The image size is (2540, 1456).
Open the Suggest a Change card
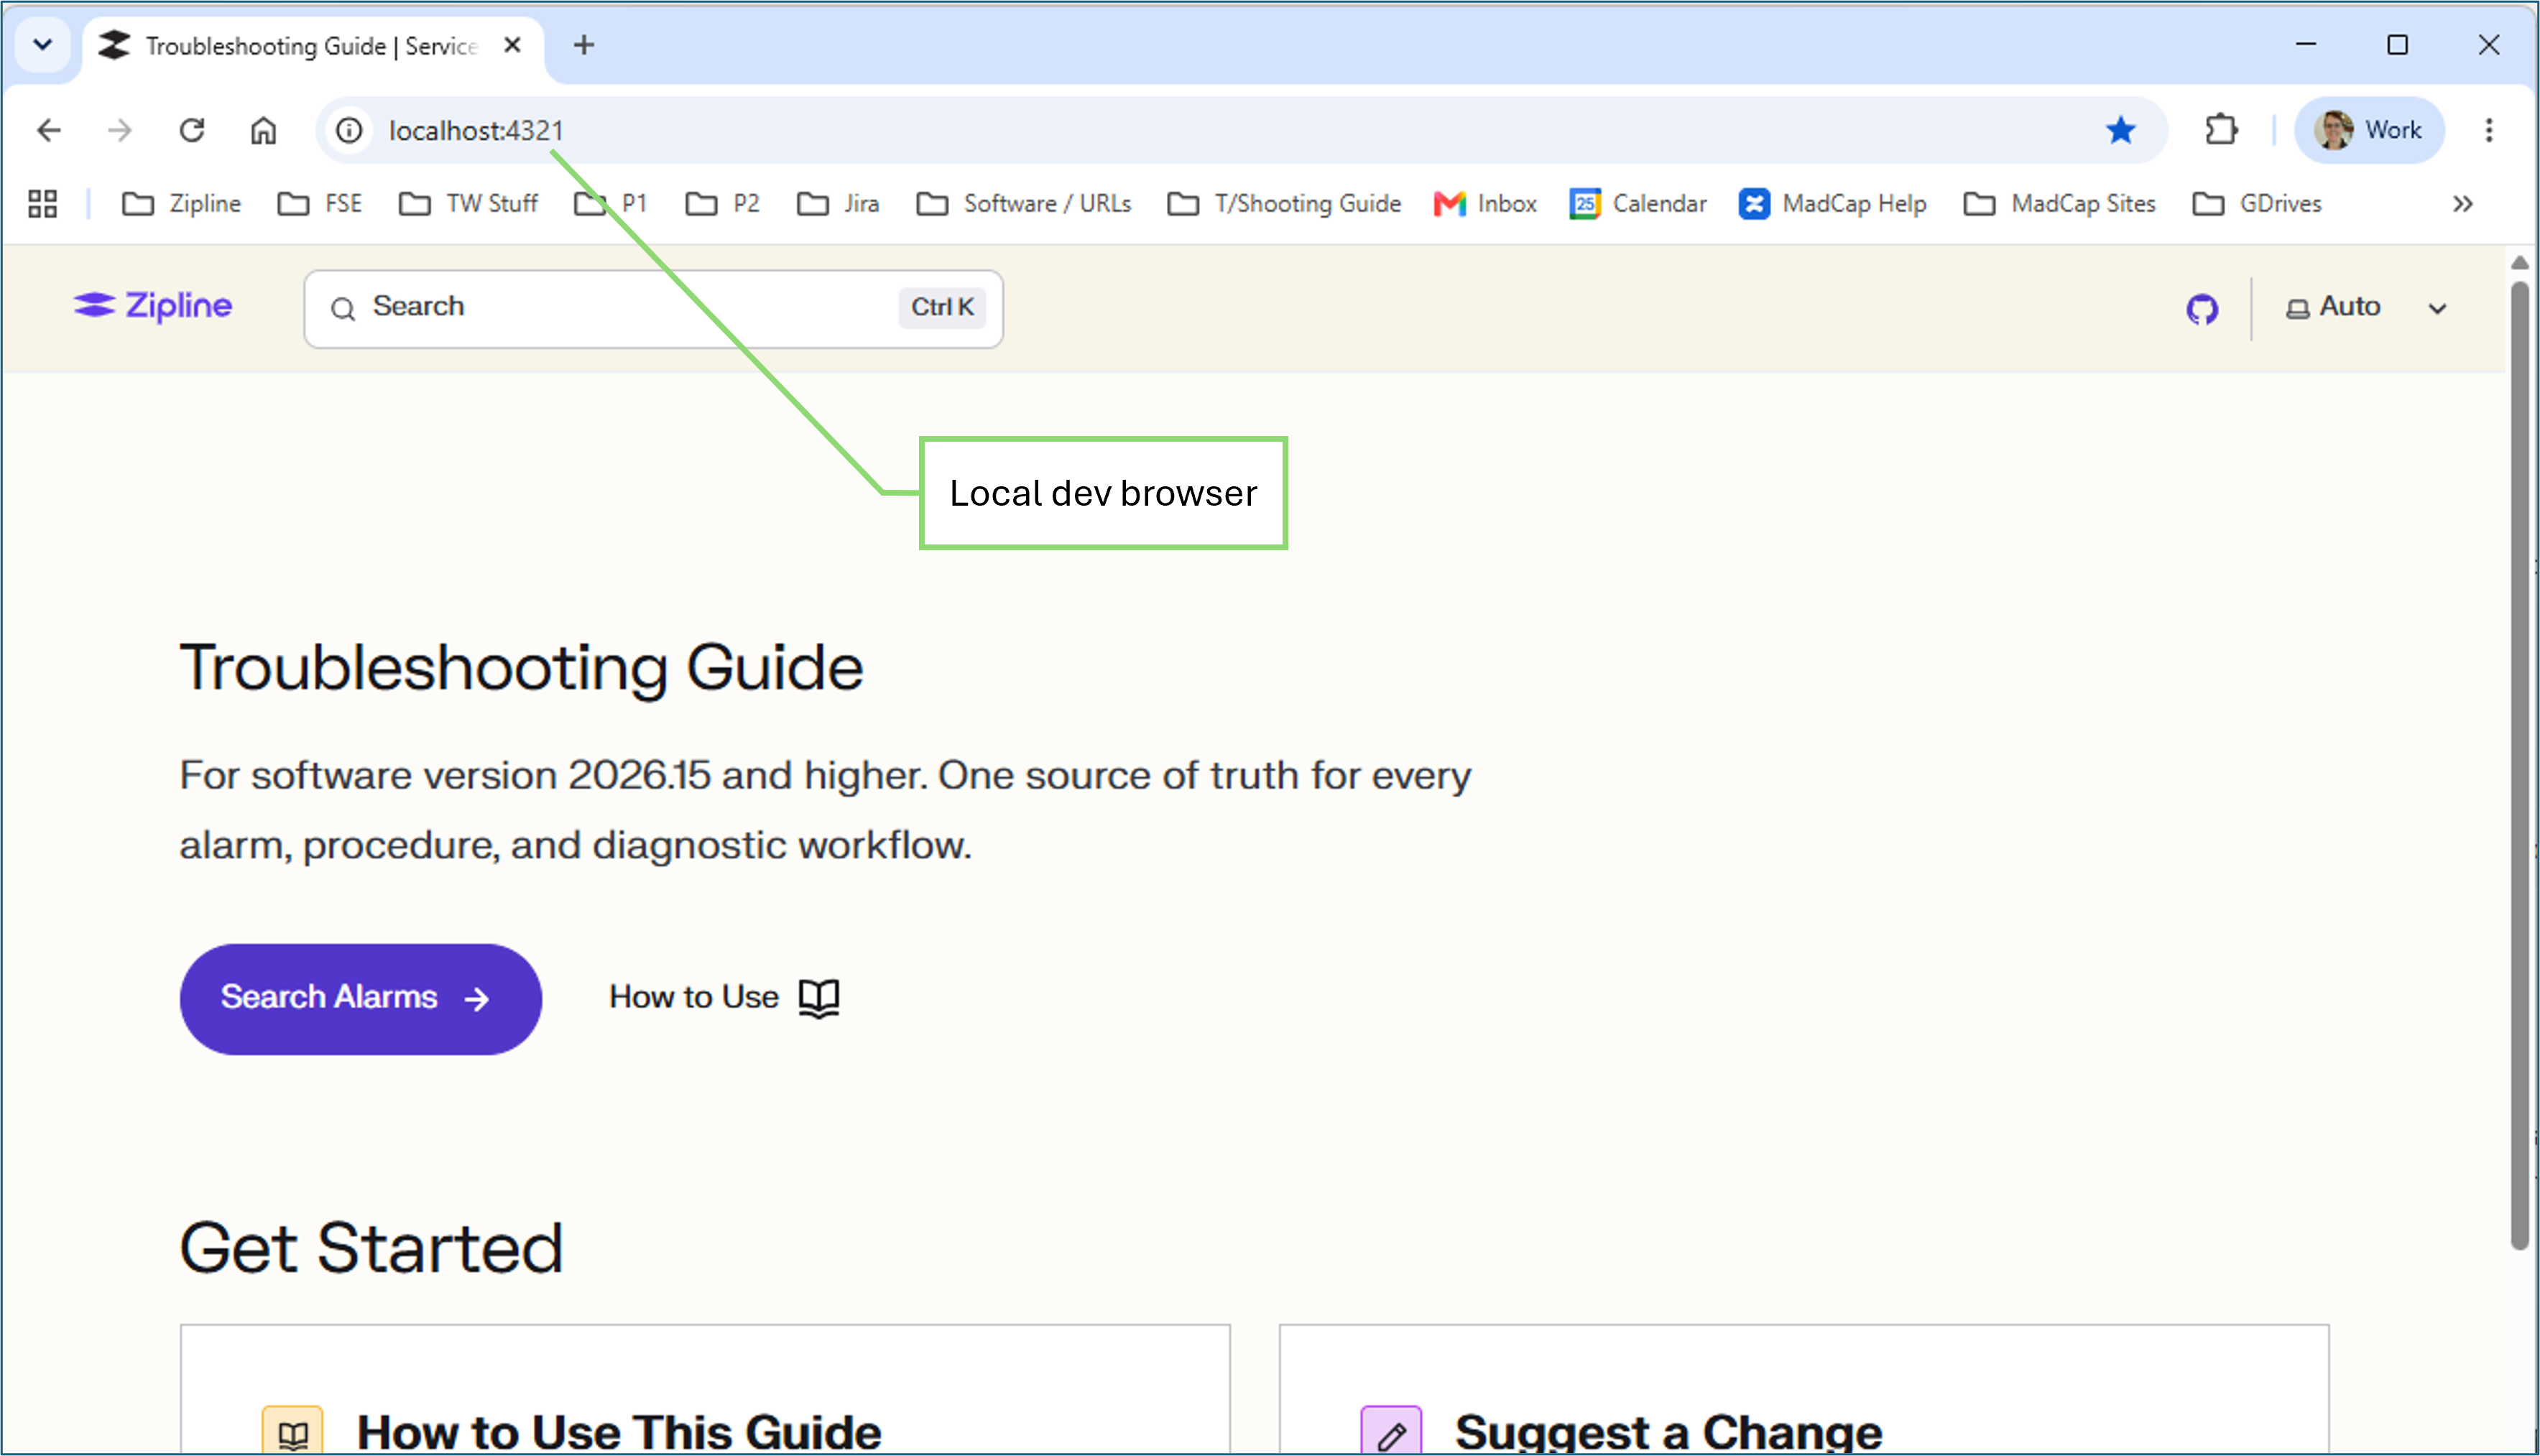[x=1804, y=1390]
